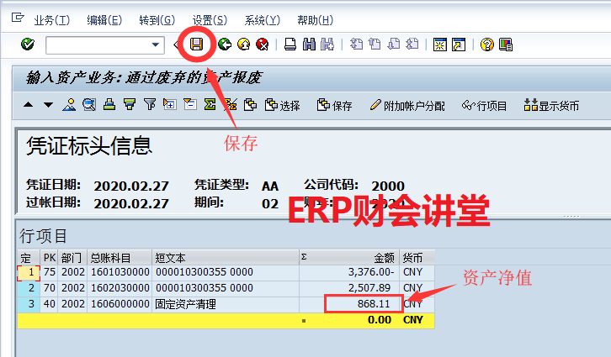Open the 帮助(H) menu
Image resolution: width=611 pixels, height=357 pixels.
[x=315, y=19]
